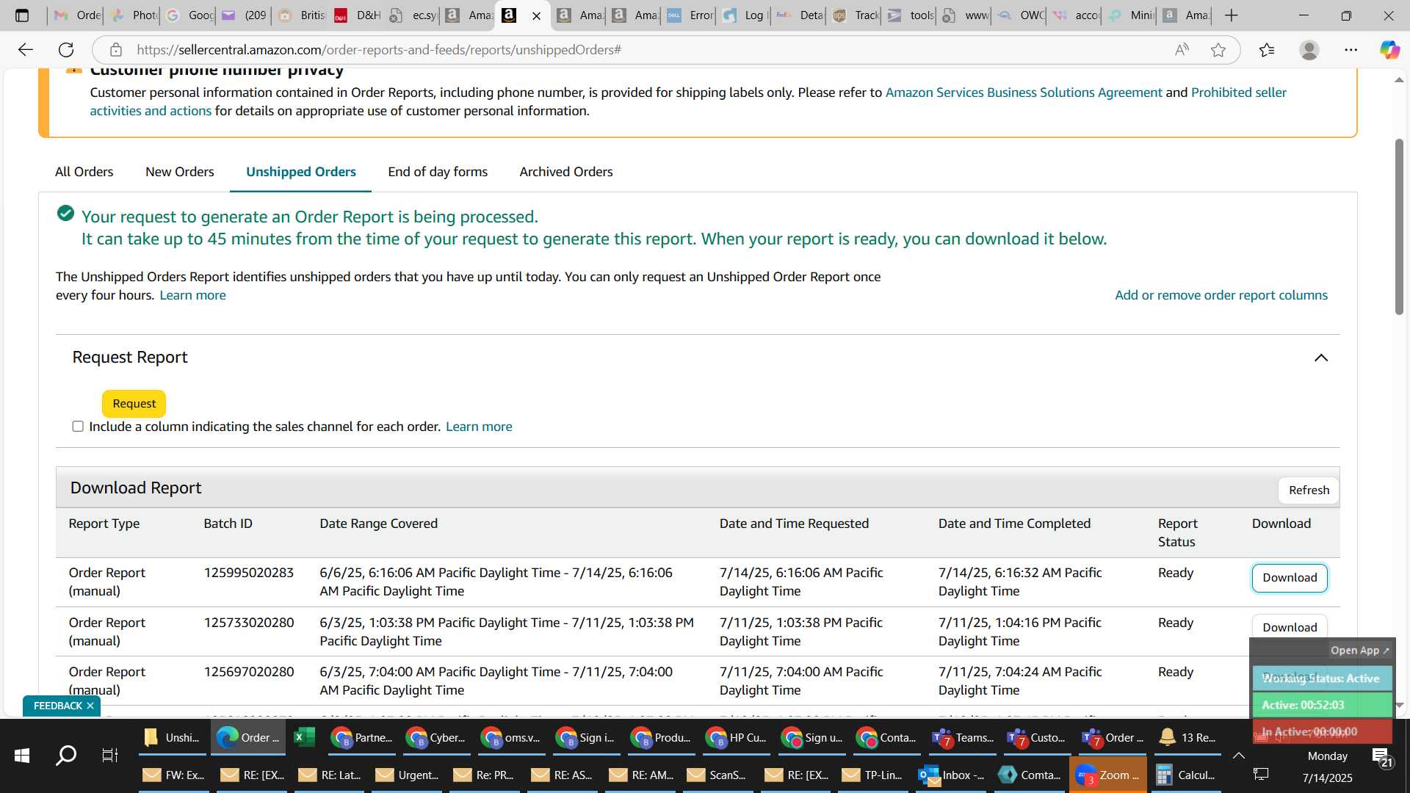Open the TP-Lin... mail taskbar item
This screenshot has height=793, width=1410.
click(x=873, y=775)
